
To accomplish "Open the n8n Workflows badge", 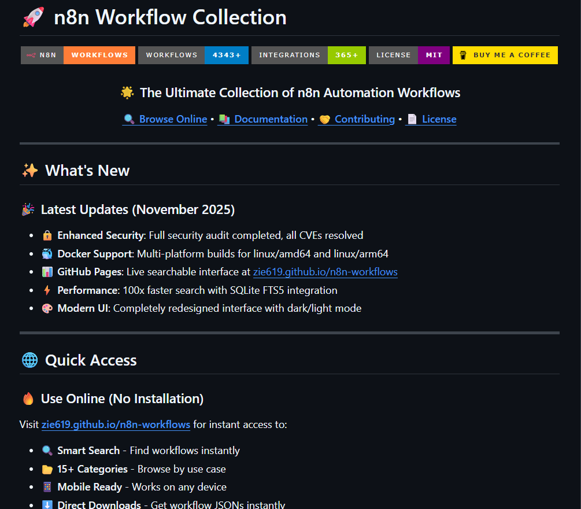I will point(78,55).
